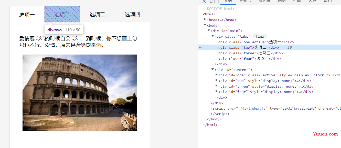Toggle the device toolbar icon
The width and height of the screenshot is (341, 148).
[x=212, y=1]
